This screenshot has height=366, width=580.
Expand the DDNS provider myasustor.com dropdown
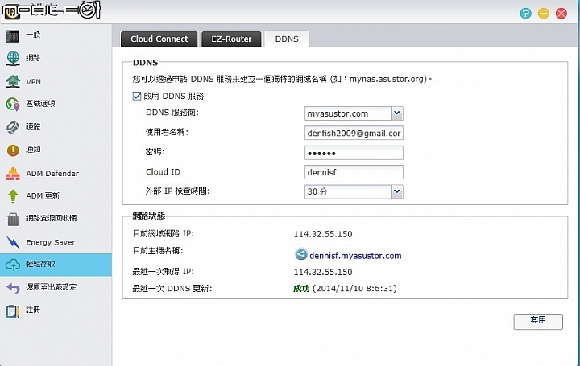tap(397, 113)
